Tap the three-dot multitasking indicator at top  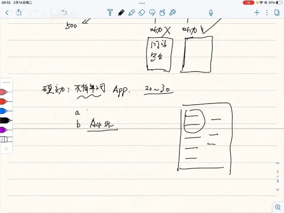[142, 3]
